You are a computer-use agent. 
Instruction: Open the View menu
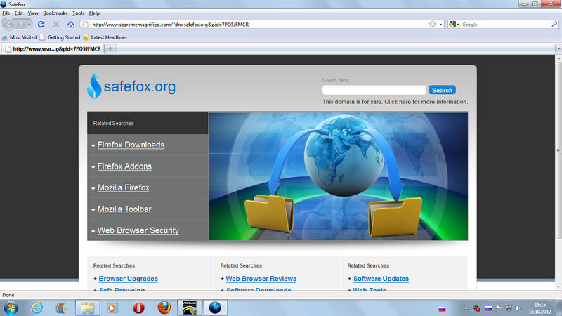click(x=32, y=13)
